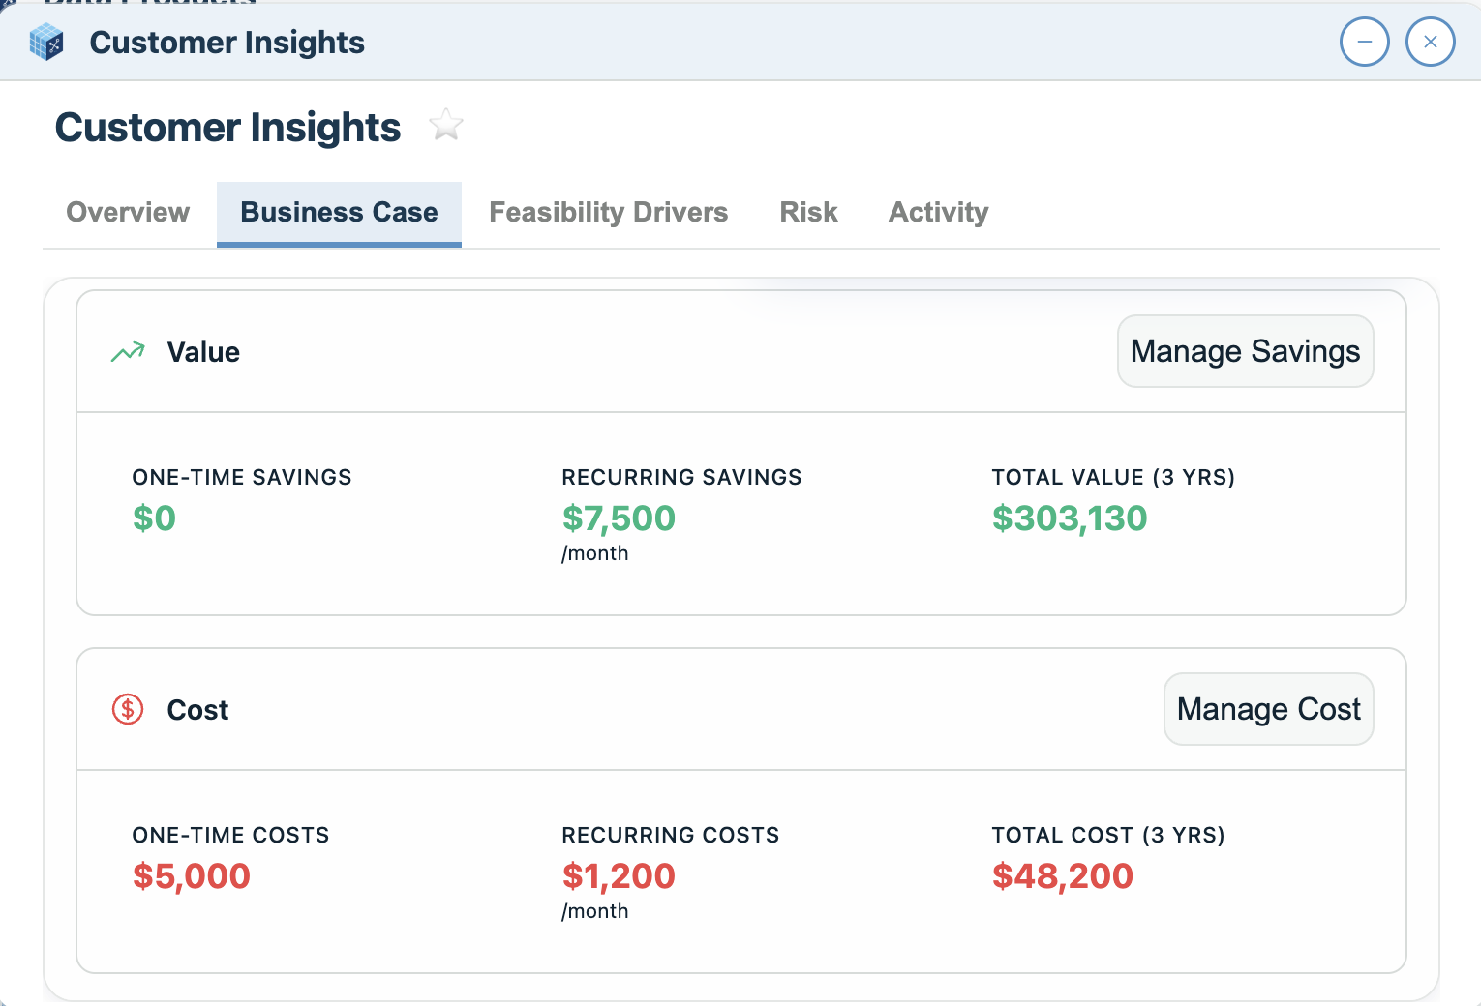Viewport: 1481px width, 1006px height.
Task: Switch to the Overview tab
Action: pos(128,212)
